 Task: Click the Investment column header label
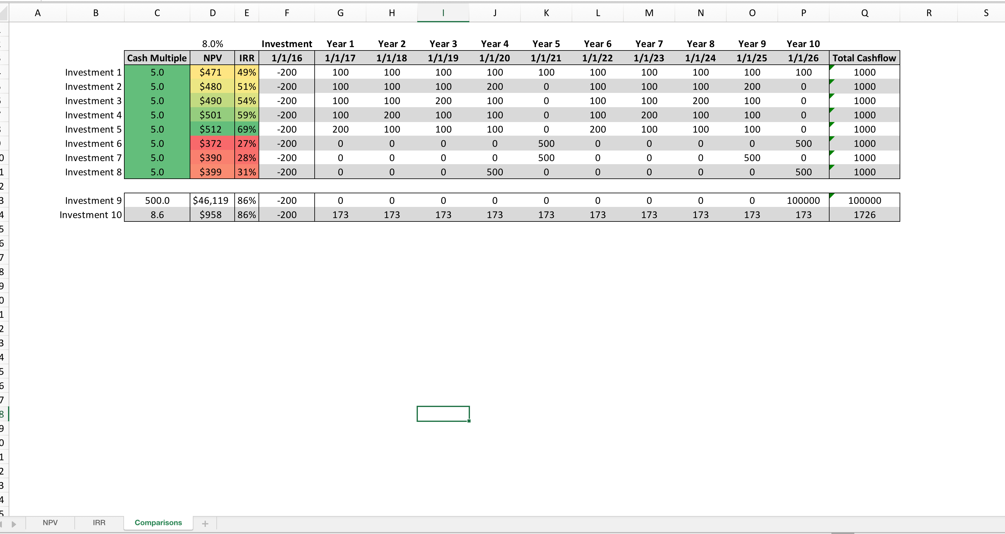coord(287,44)
